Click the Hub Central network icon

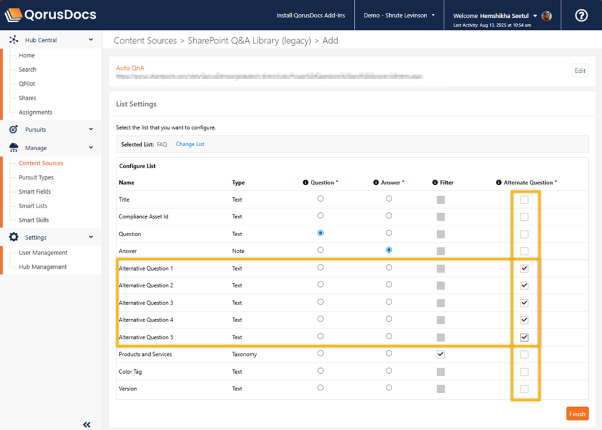point(14,40)
